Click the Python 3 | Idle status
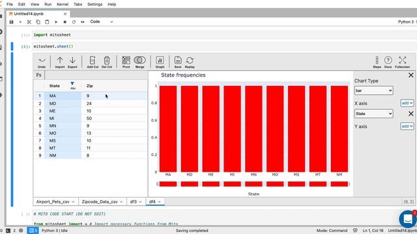The width and height of the screenshot is (417, 234). click(55, 231)
